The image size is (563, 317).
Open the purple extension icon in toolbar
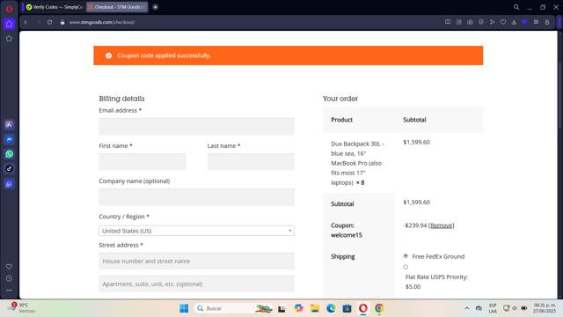tap(524, 22)
